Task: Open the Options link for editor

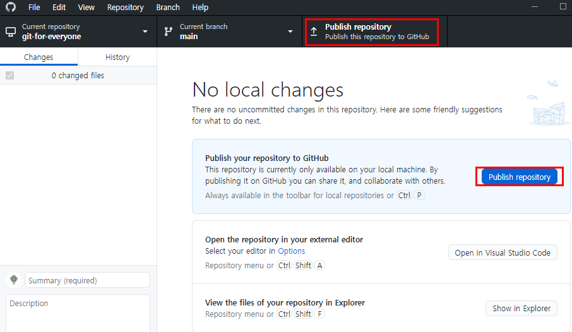Action: (x=291, y=251)
